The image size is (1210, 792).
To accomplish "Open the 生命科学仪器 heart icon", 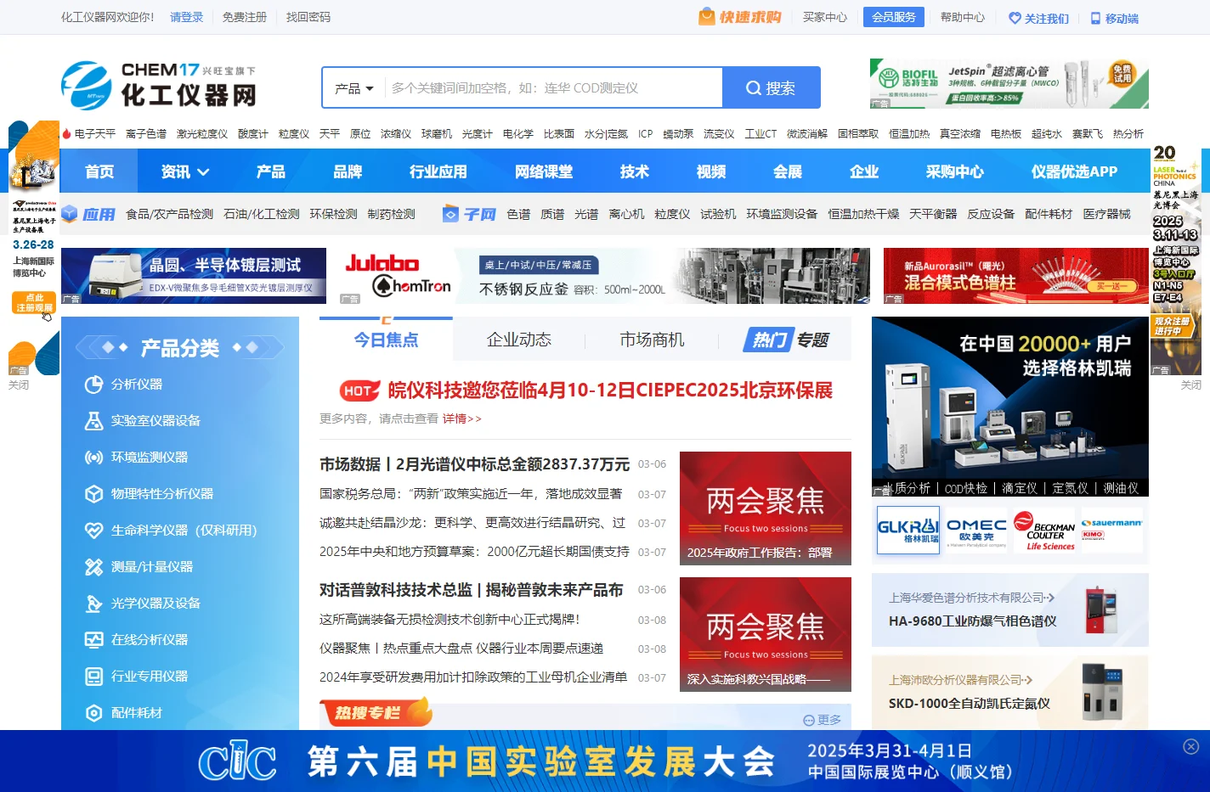I will [93, 531].
